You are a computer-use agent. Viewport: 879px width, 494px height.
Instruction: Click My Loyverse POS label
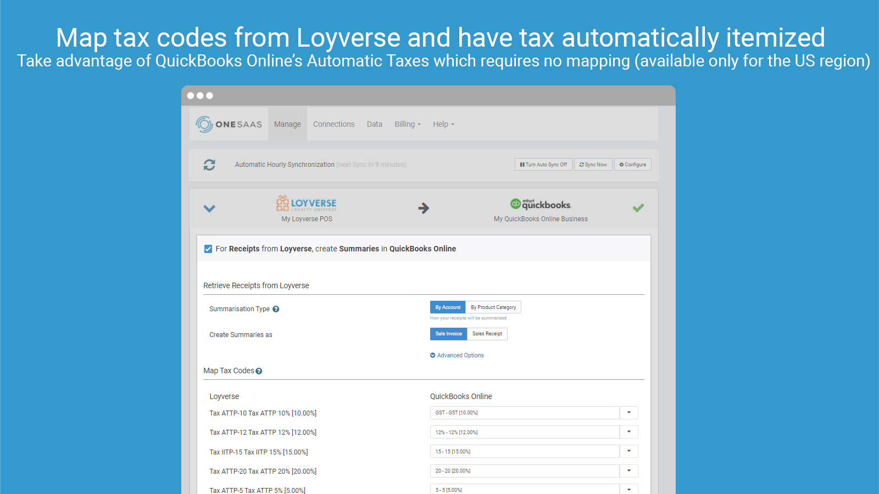(307, 219)
